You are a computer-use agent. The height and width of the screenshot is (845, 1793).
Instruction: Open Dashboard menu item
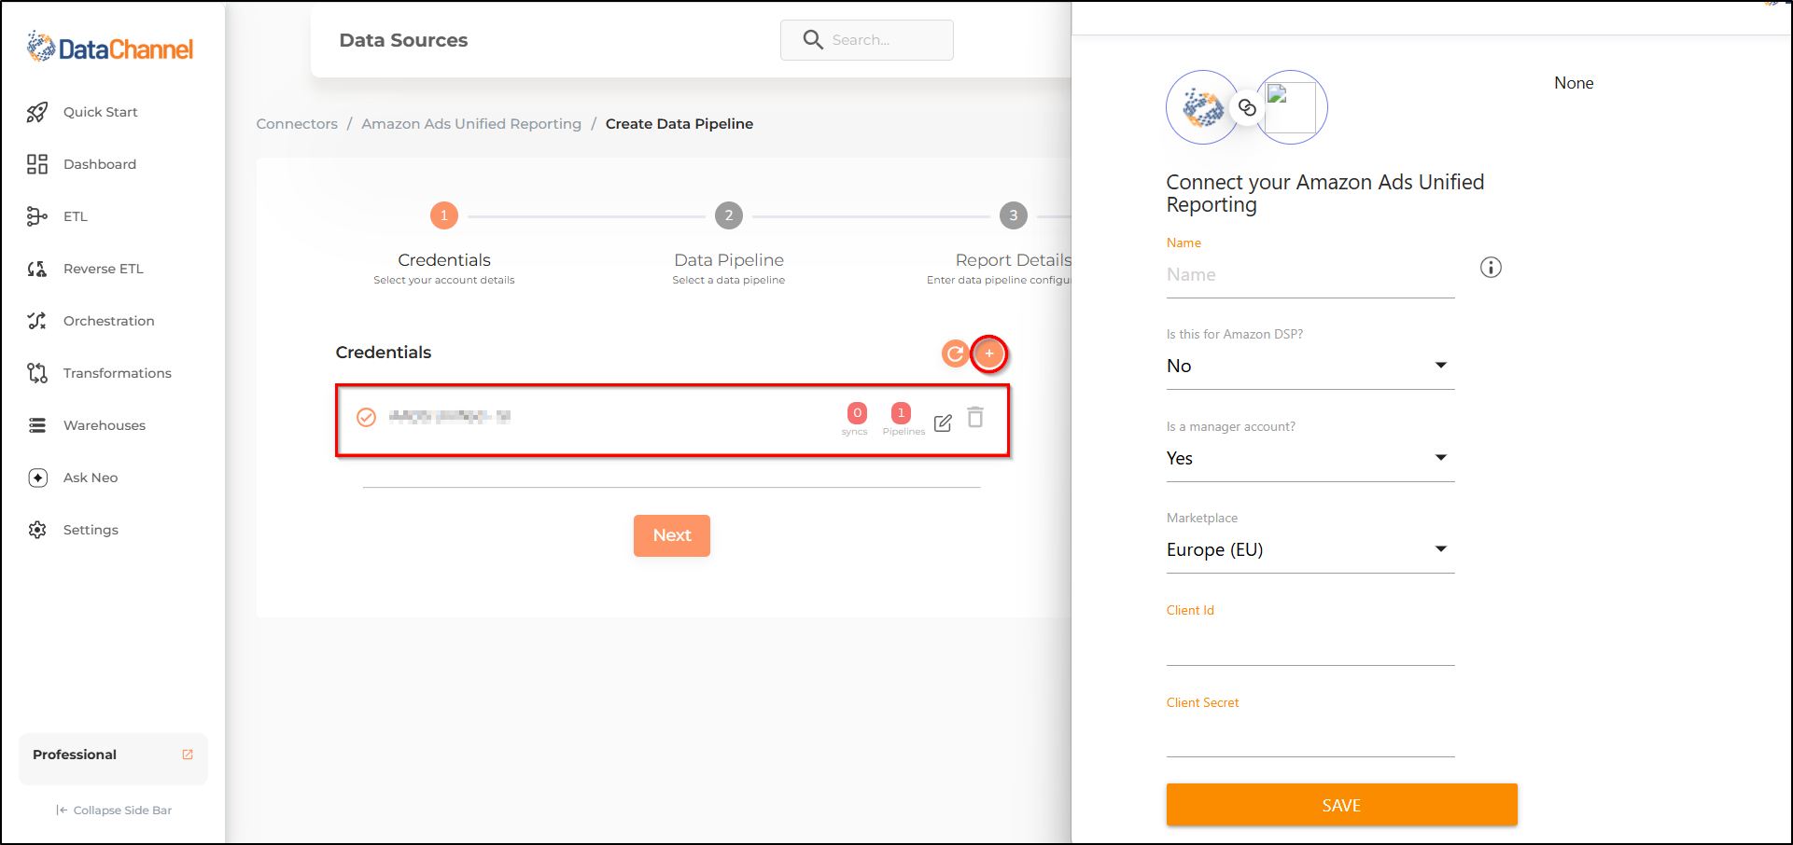click(x=100, y=164)
